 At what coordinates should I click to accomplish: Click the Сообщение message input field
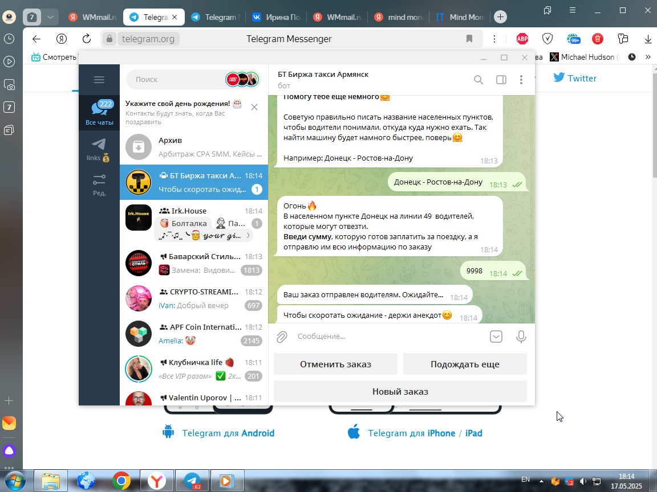[390, 337]
